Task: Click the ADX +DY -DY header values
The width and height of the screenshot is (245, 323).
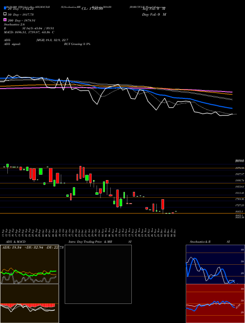Action: coord(32,248)
